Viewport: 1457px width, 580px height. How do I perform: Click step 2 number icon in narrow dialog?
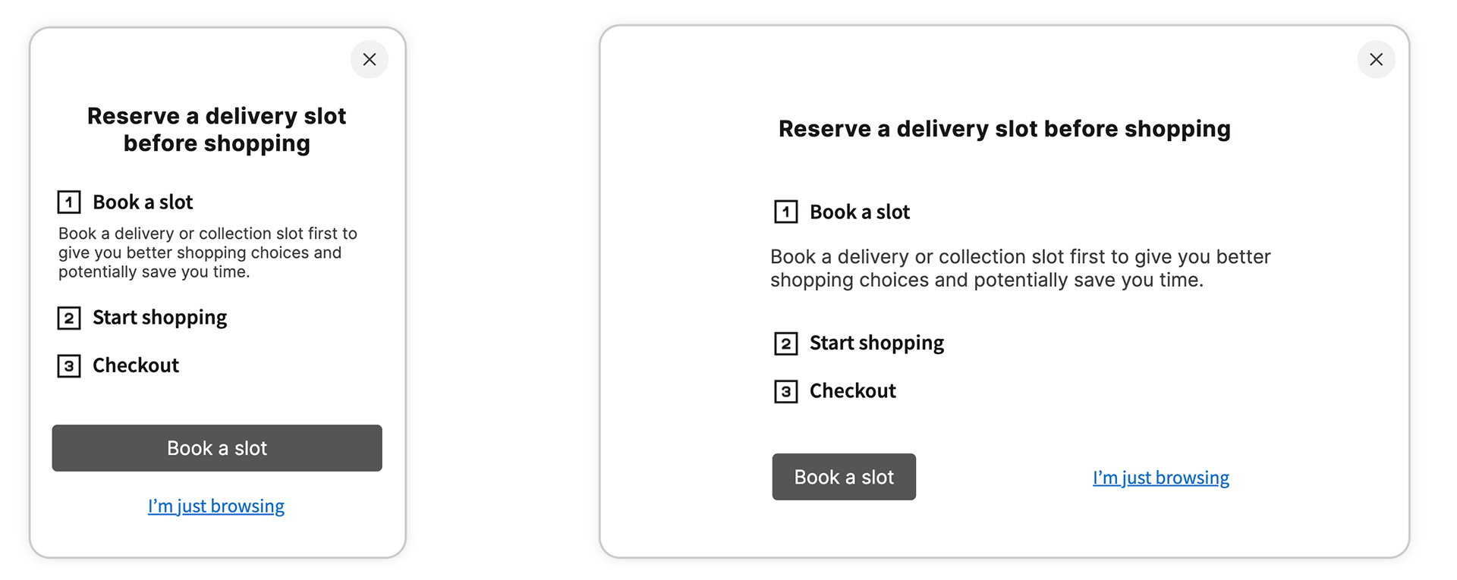[x=69, y=318]
